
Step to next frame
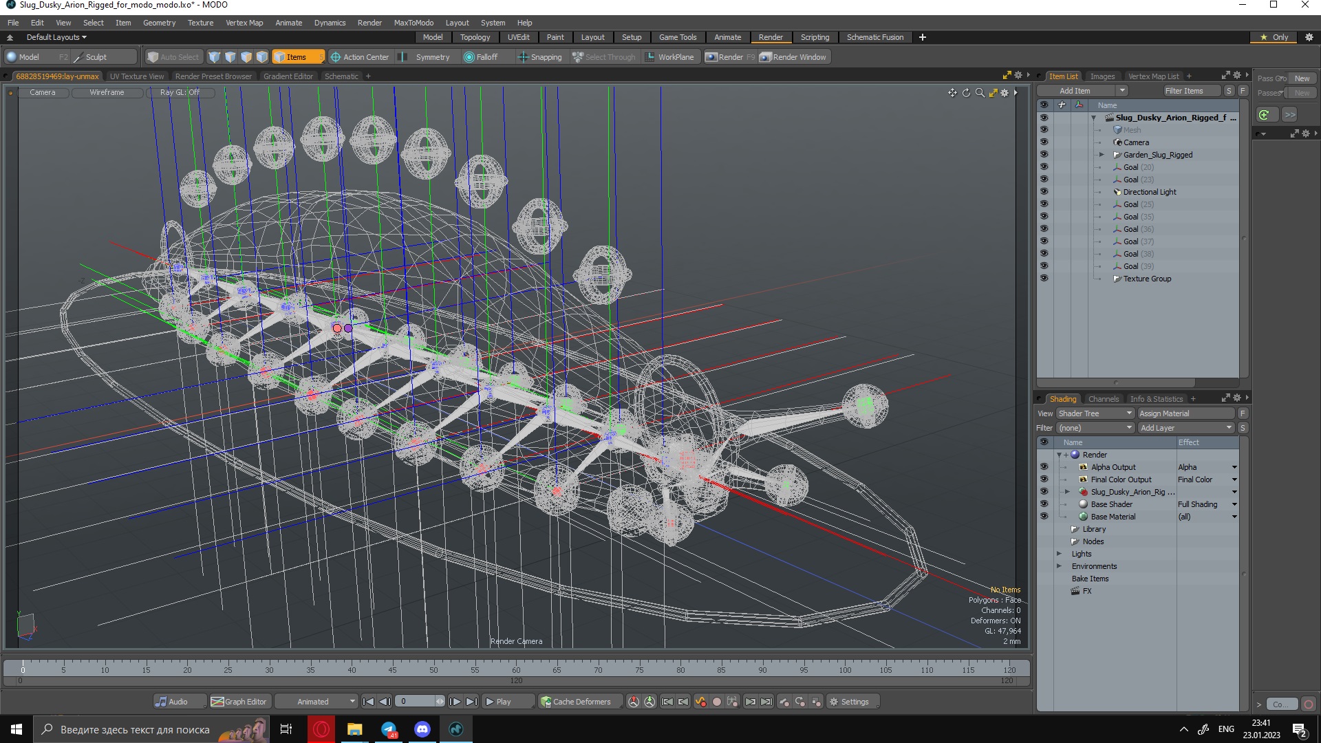(x=455, y=702)
